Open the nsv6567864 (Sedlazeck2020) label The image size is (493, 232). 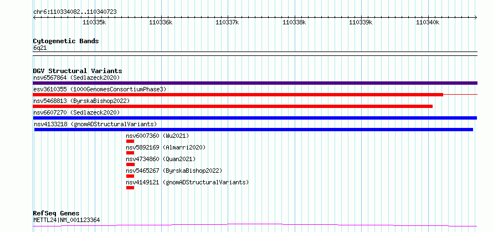pyautogui.click(x=76, y=78)
